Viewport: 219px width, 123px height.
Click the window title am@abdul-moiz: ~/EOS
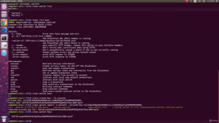pyautogui.click(x=12, y=1)
